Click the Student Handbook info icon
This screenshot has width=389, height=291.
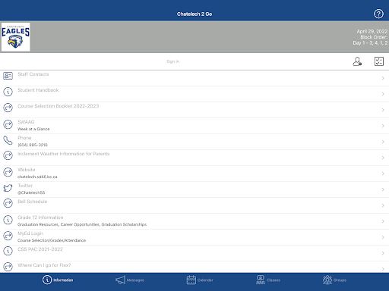click(x=8, y=92)
